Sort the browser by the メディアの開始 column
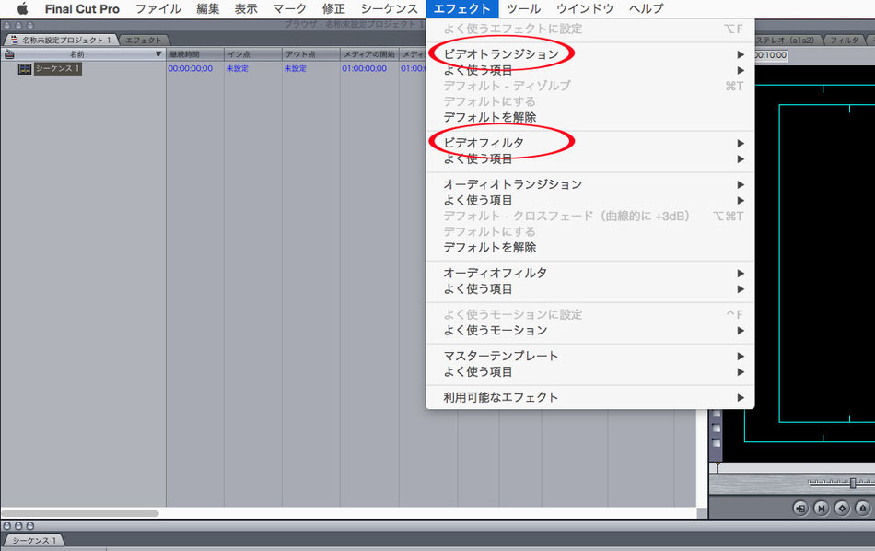 click(x=368, y=54)
